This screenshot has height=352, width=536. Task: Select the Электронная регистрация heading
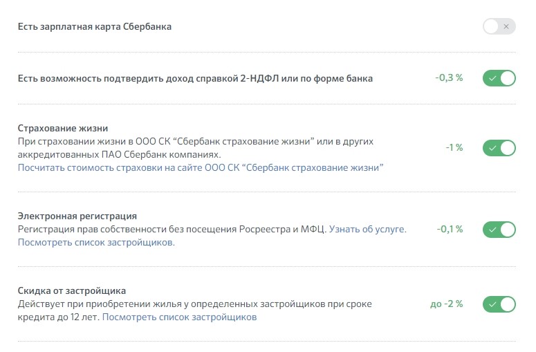point(77,216)
